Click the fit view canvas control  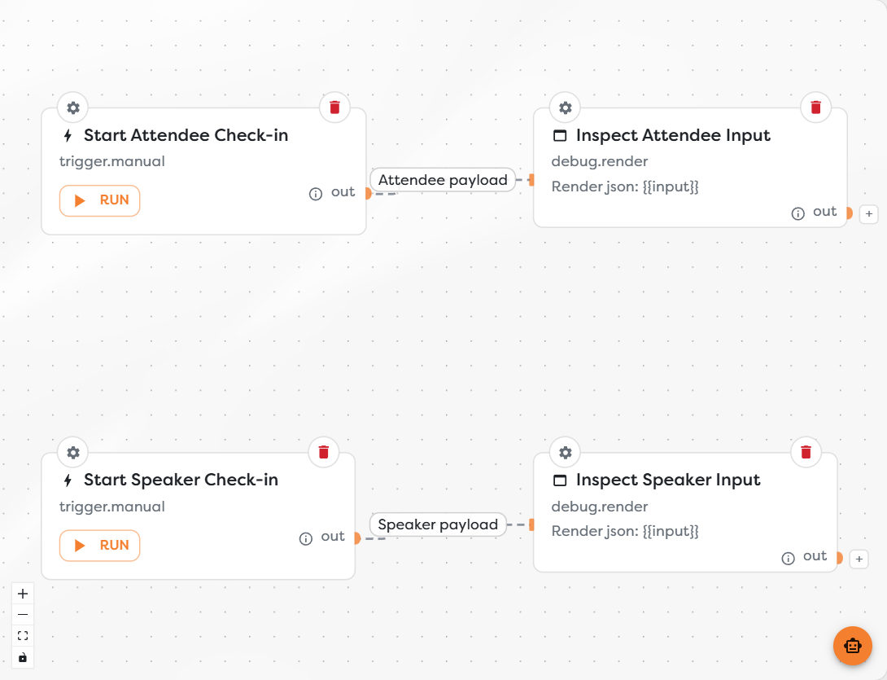click(x=23, y=636)
